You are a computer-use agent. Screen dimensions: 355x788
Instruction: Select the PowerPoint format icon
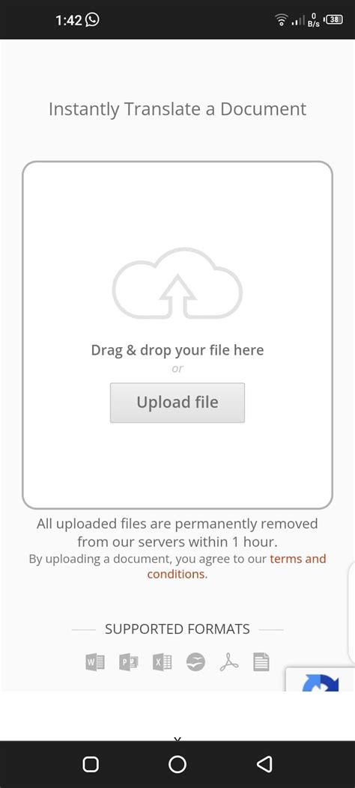tap(129, 662)
